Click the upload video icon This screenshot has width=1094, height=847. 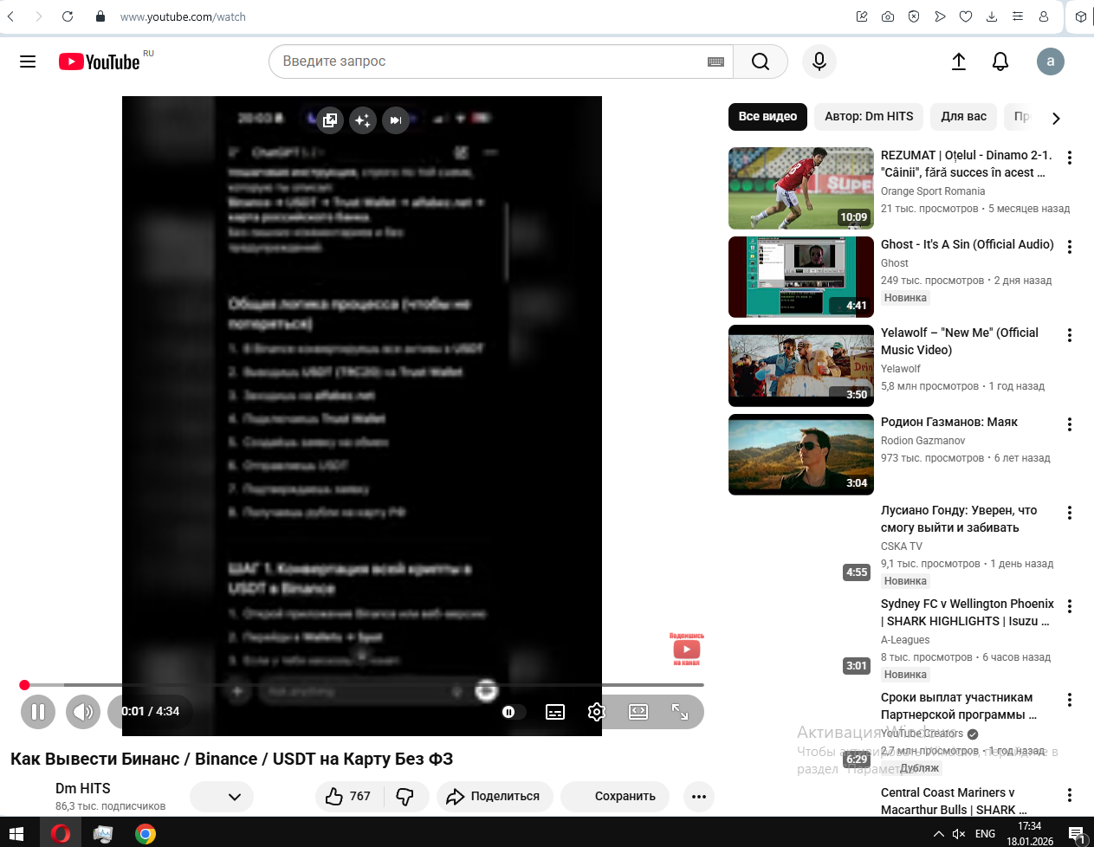[x=959, y=61]
